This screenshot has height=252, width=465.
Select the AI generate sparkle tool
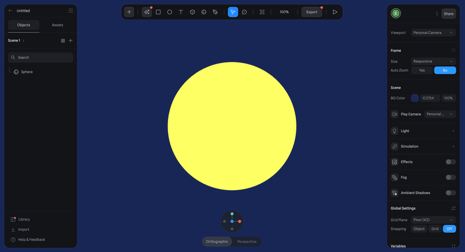147,12
